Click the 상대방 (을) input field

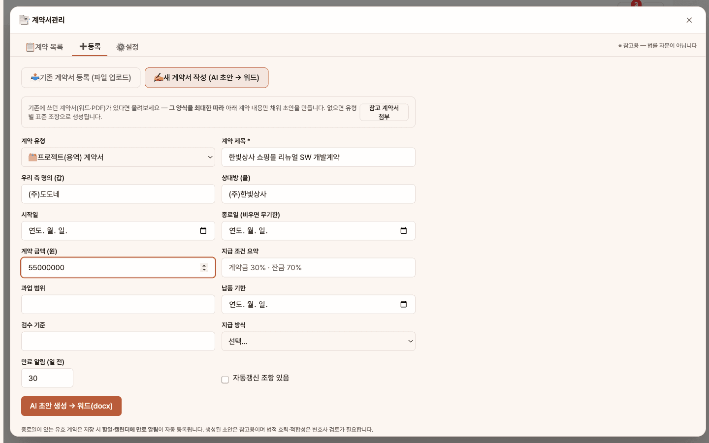pos(319,194)
